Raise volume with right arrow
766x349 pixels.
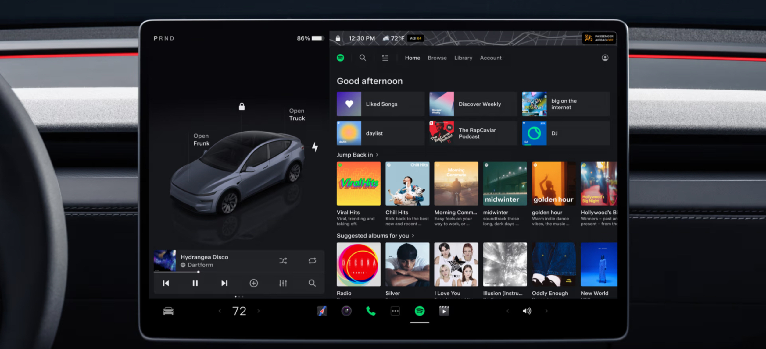click(546, 311)
